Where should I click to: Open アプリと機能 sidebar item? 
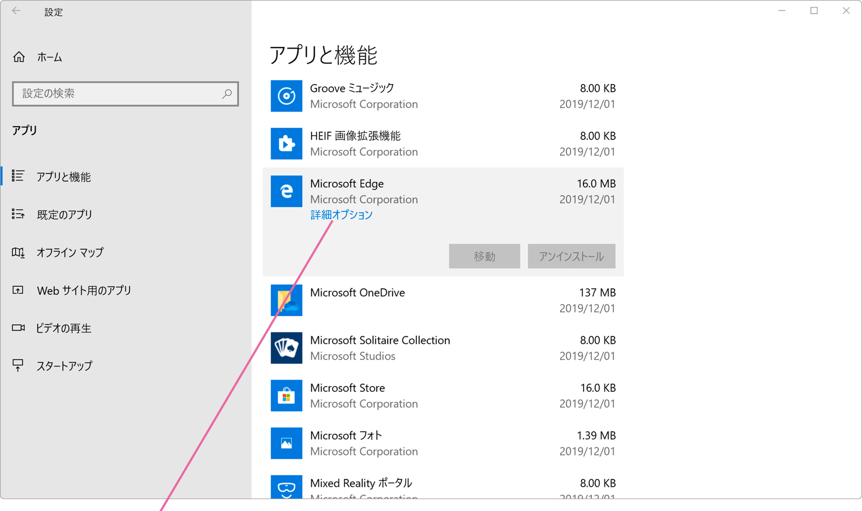point(64,177)
